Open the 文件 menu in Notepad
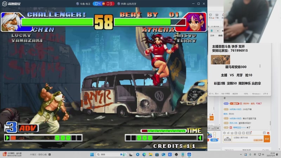Screen dimensions: 281x158 click(212, 35)
